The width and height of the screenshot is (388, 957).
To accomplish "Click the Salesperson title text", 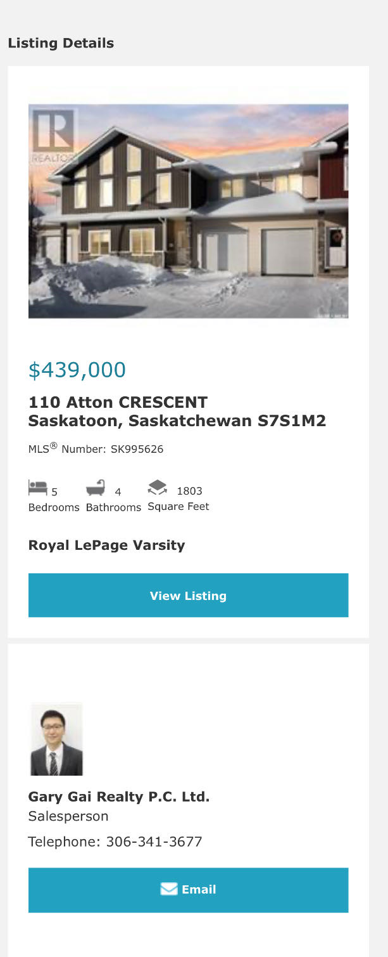I will [x=68, y=816].
